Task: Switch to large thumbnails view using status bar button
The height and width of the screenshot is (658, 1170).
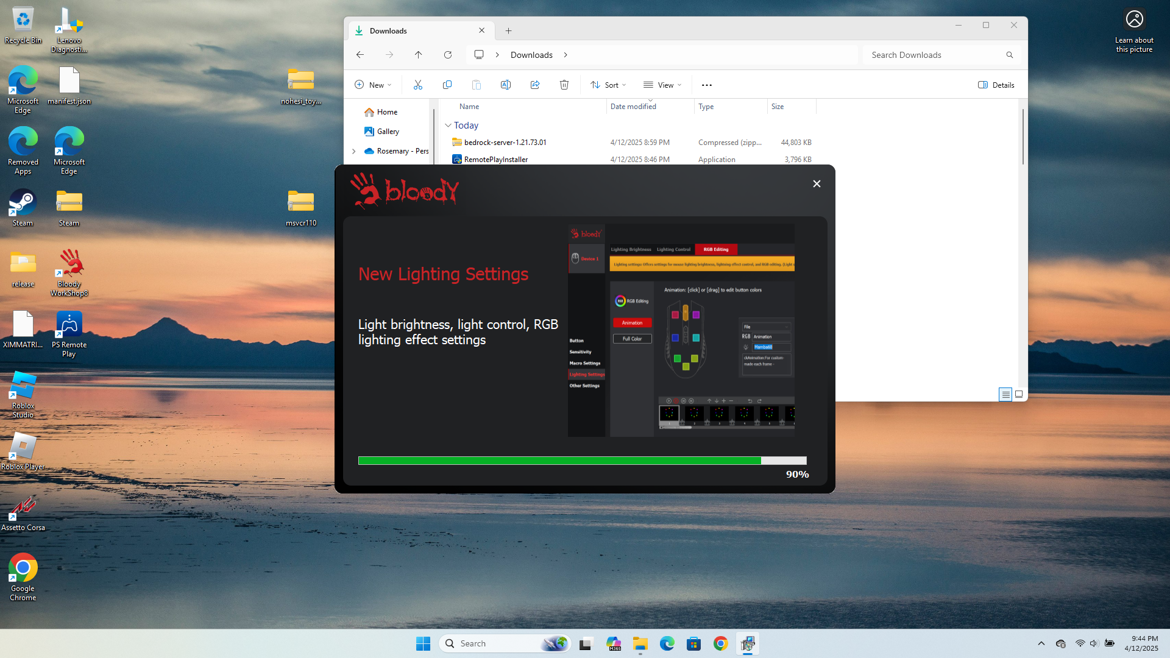Action: pyautogui.click(x=1019, y=394)
